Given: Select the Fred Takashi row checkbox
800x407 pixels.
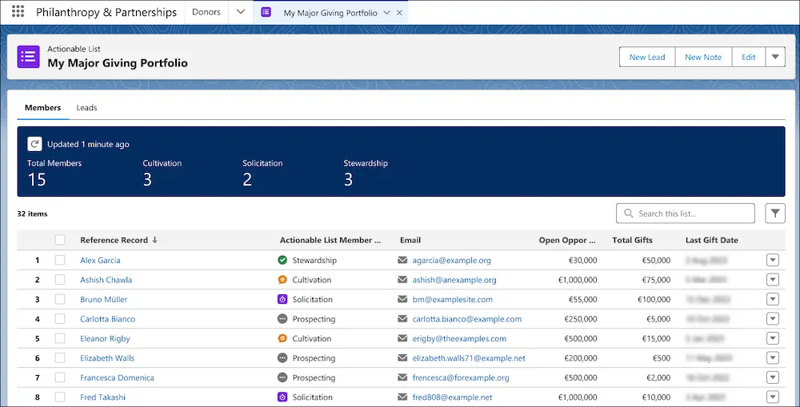Looking at the screenshot, I should click(60, 397).
